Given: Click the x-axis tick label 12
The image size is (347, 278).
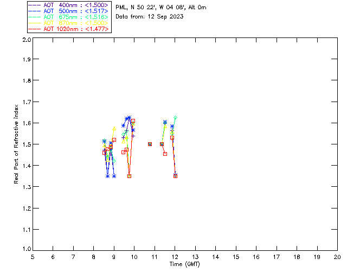Looking at the screenshot, I should [x=175, y=257].
